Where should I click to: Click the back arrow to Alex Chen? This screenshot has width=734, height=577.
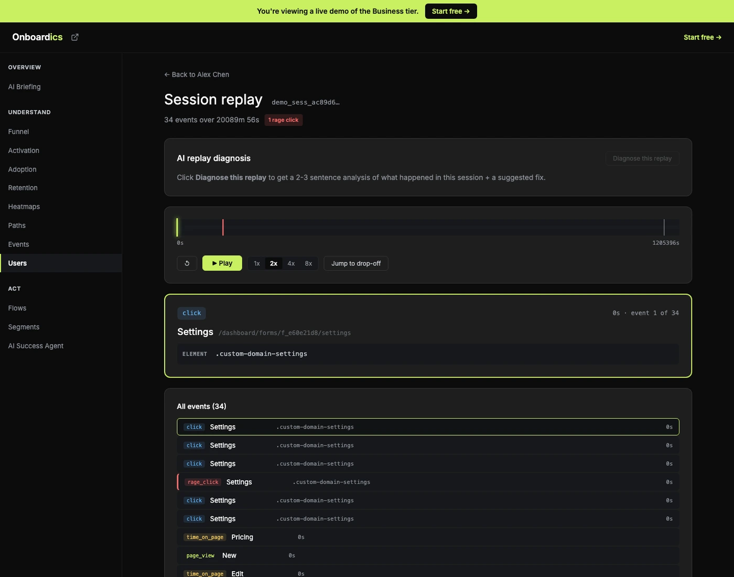point(166,74)
